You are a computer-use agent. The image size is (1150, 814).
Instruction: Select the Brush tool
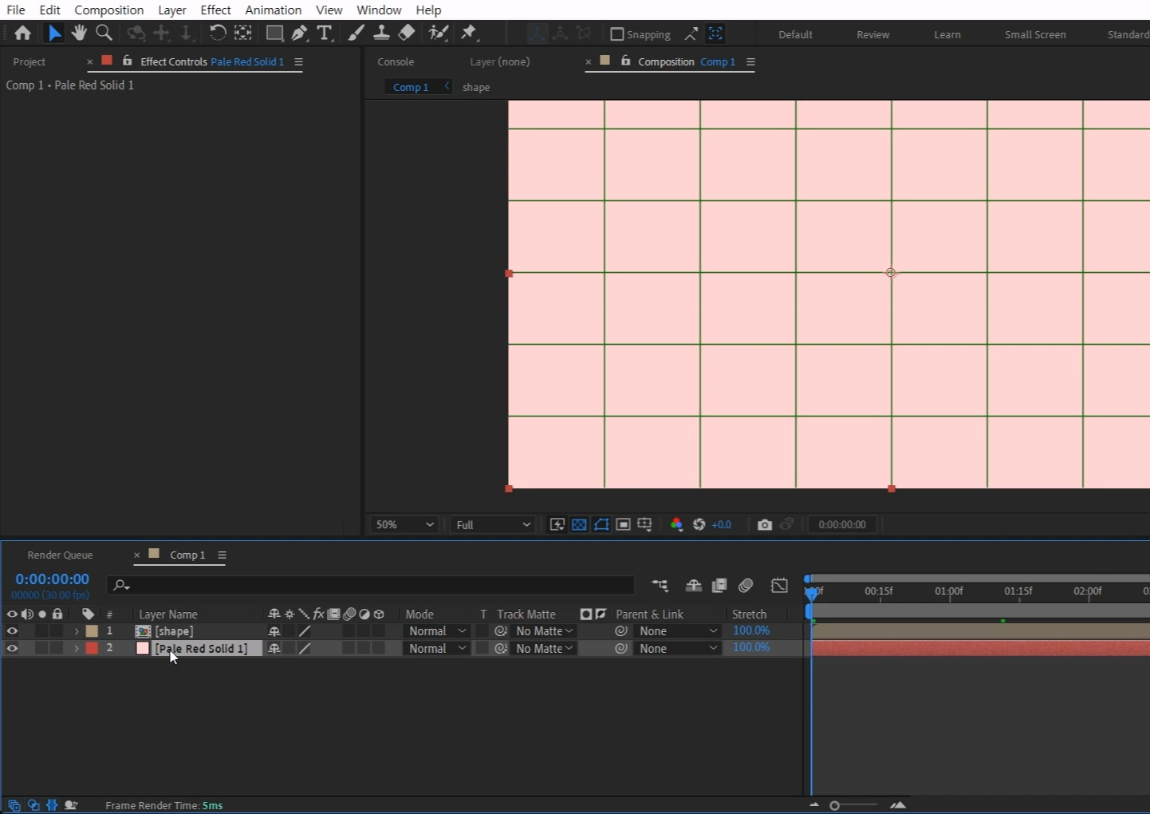click(x=356, y=33)
